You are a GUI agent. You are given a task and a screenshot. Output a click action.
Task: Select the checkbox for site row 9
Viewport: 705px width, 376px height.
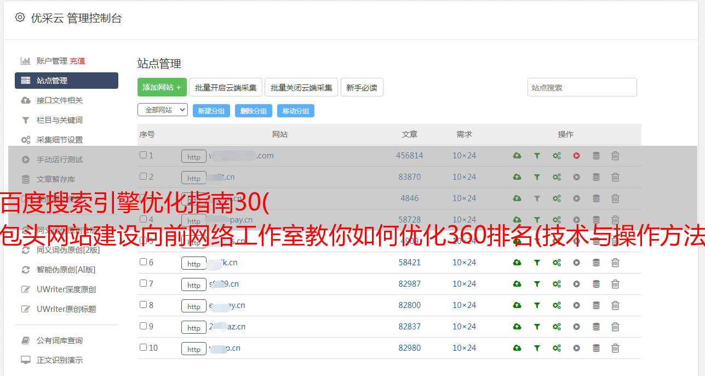click(143, 326)
